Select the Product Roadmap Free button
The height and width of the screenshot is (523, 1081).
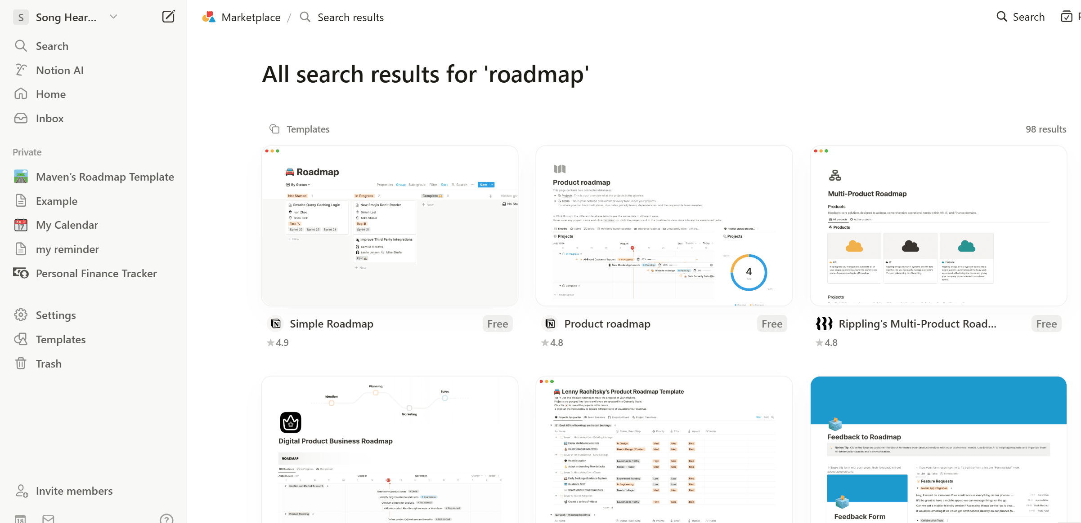click(772, 324)
